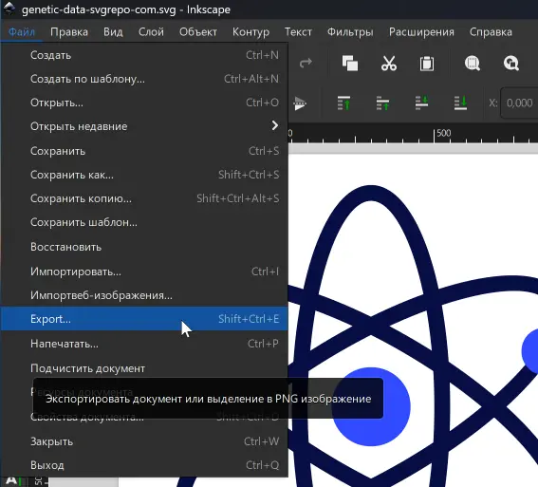Open the Слой menu

(151, 32)
